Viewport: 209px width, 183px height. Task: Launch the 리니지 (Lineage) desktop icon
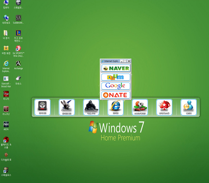click(x=6, y=95)
